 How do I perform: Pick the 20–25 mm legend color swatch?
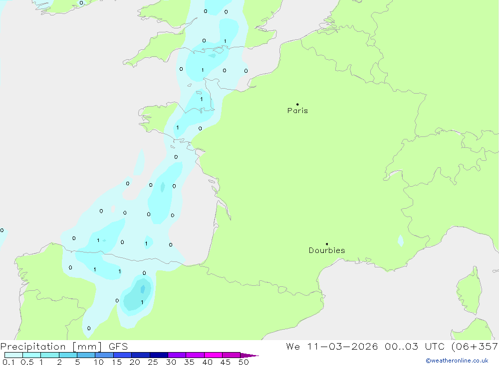pyautogui.click(x=141, y=355)
